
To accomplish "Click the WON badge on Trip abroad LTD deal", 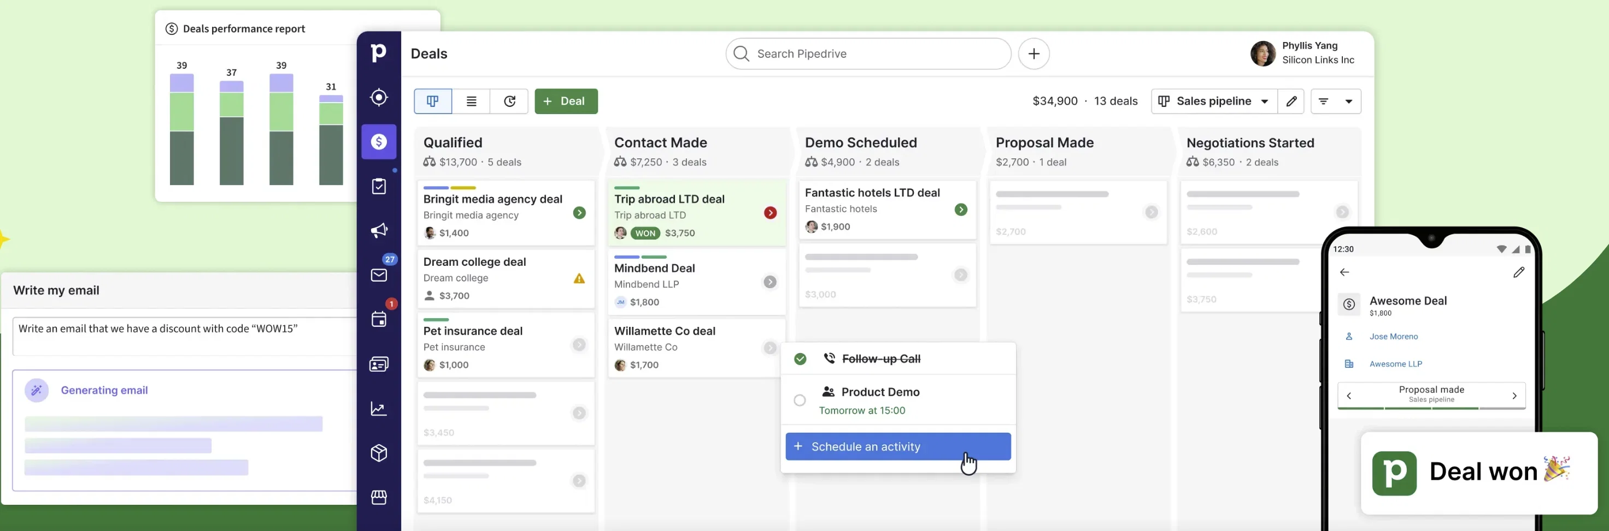I will (645, 234).
